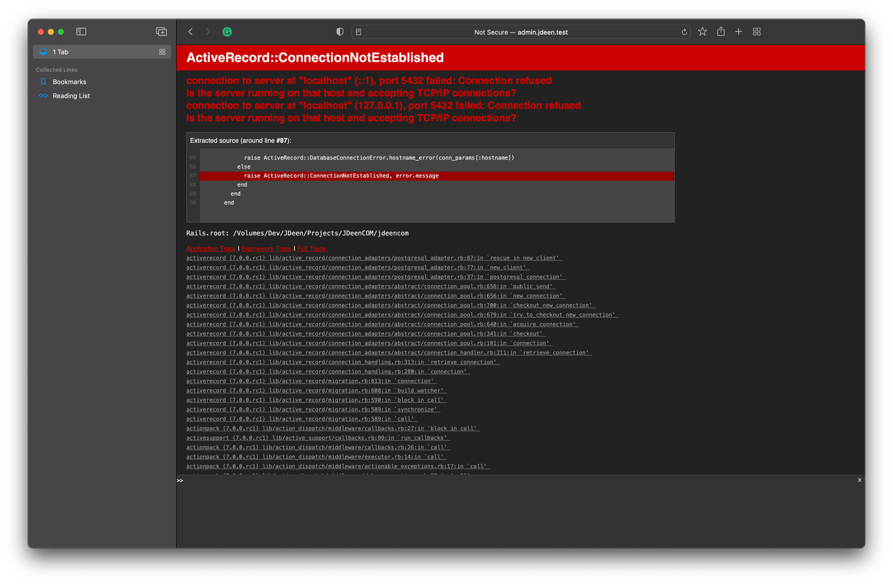This screenshot has height=585, width=893.
Task: Show the tab overview grid
Action: point(757,32)
